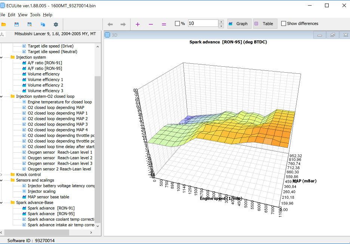
Task: Open settings via the gear icon
Action: coord(56,24)
